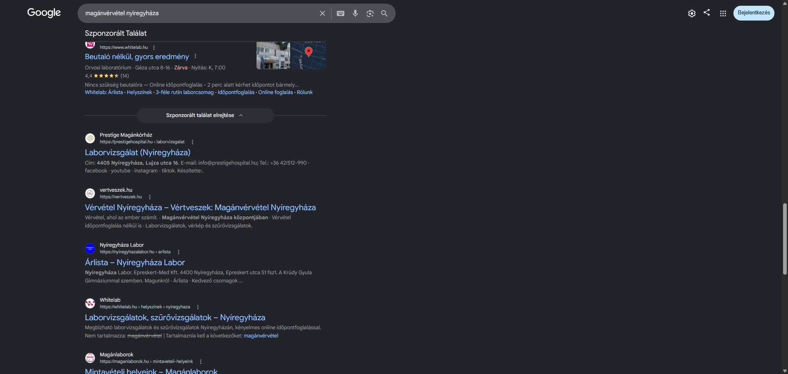
Task: Click the vertveszek.hu favicon
Action: pos(90,193)
